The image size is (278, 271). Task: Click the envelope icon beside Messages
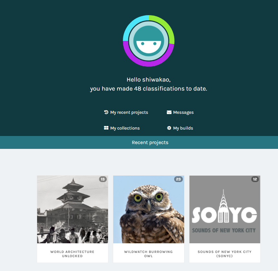pyautogui.click(x=169, y=112)
